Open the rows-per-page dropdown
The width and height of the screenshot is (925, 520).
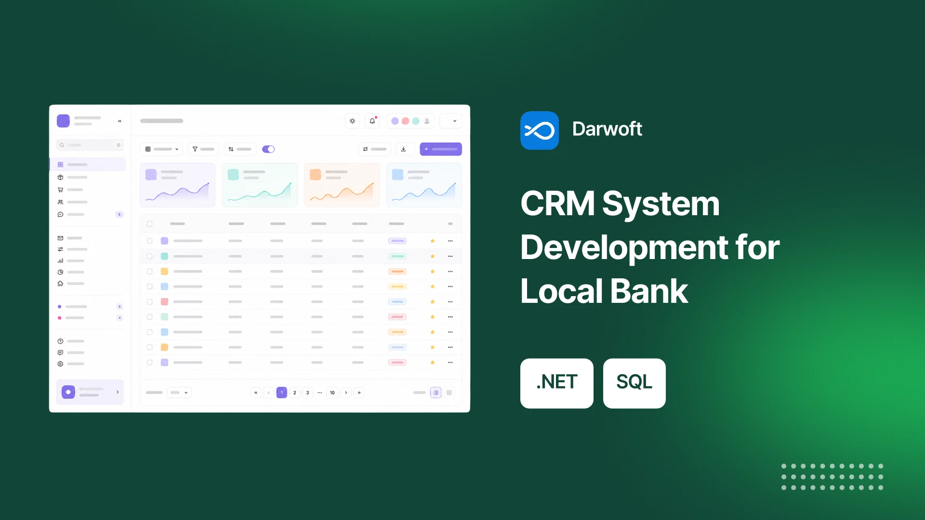tap(179, 393)
